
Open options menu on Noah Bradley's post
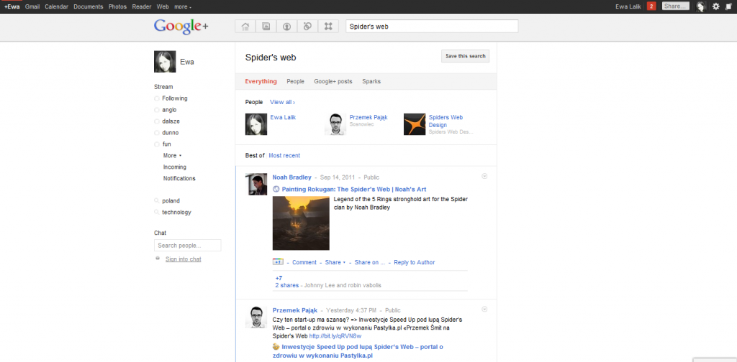(x=484, y=176)
